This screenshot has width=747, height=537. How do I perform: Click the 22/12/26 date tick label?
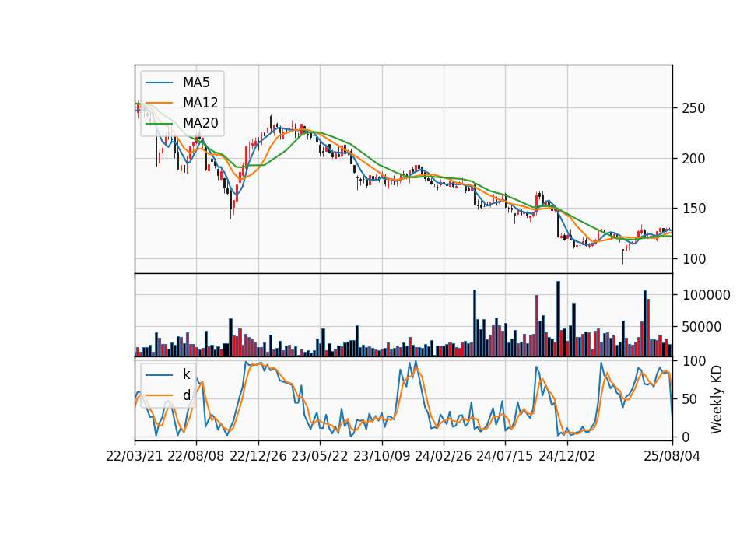pyautogui.click(x=258, y=456)
